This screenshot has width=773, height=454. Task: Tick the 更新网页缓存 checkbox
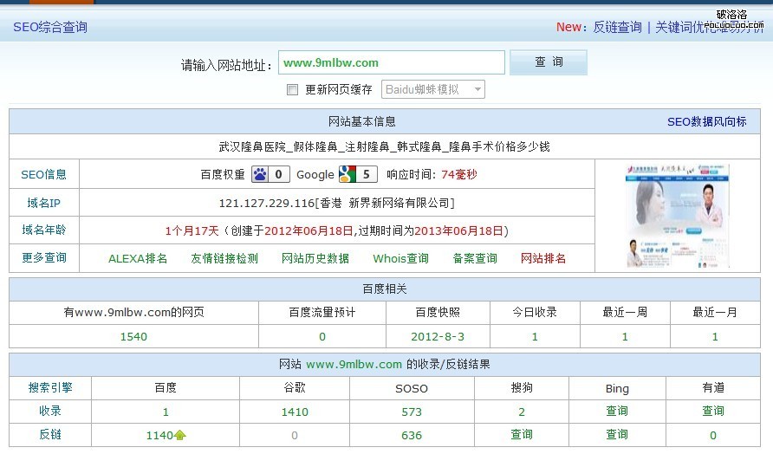click(x=292, y=90)
